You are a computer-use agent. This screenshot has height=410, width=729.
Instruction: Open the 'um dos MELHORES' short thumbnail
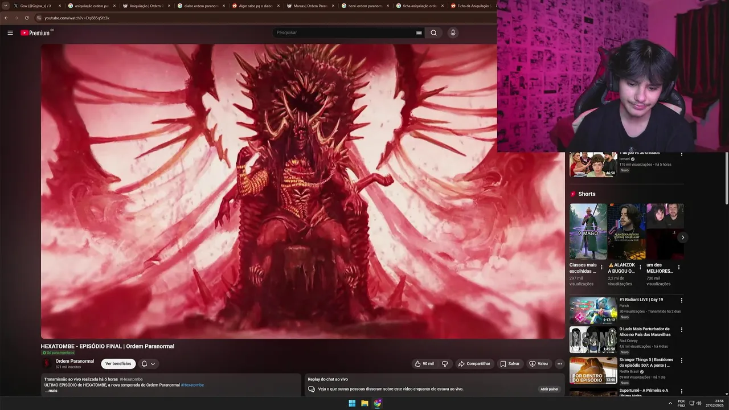coord(665,232)
